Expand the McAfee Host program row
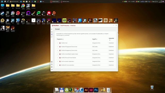 57,43
